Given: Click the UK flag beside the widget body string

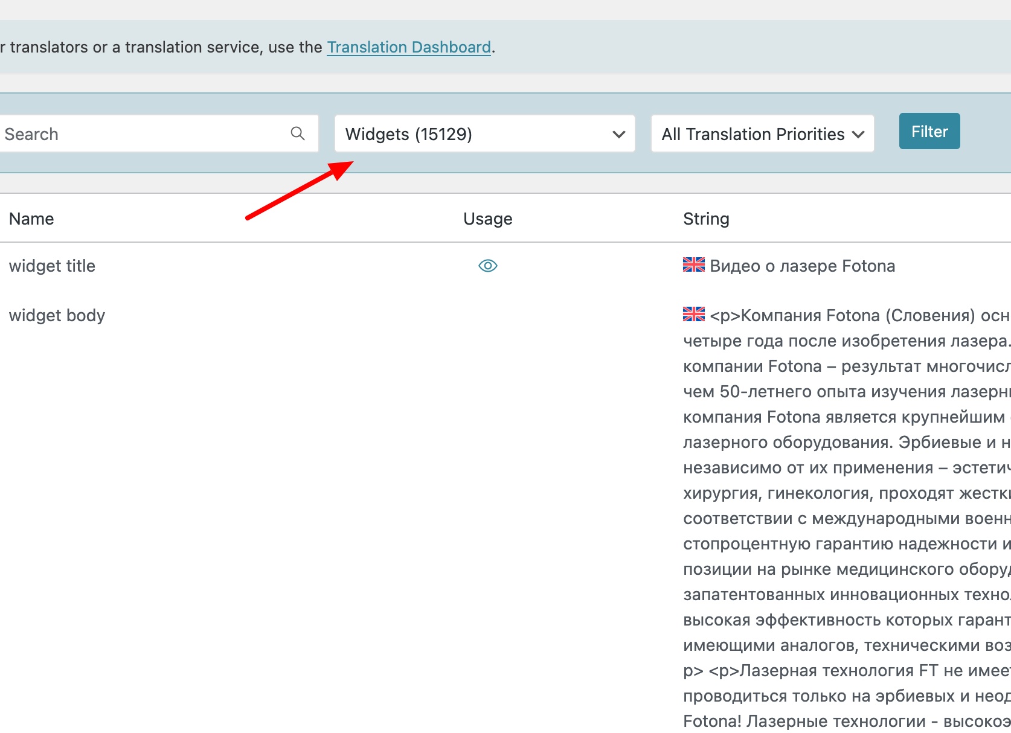Looking at the screenshot, I should [693, 314].
